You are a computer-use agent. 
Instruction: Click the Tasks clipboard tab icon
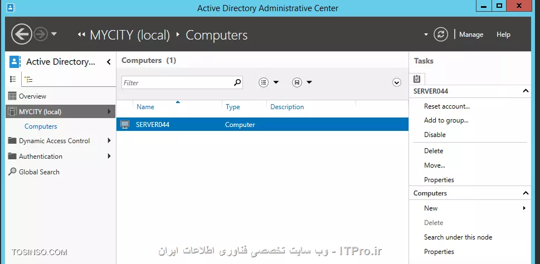[417, 79]
